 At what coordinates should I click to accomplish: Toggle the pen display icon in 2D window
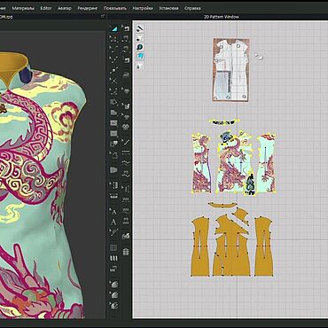[140, 28]
